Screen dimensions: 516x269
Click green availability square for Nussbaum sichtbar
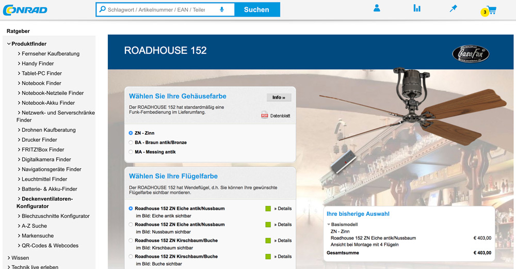[x=268, y=225]
